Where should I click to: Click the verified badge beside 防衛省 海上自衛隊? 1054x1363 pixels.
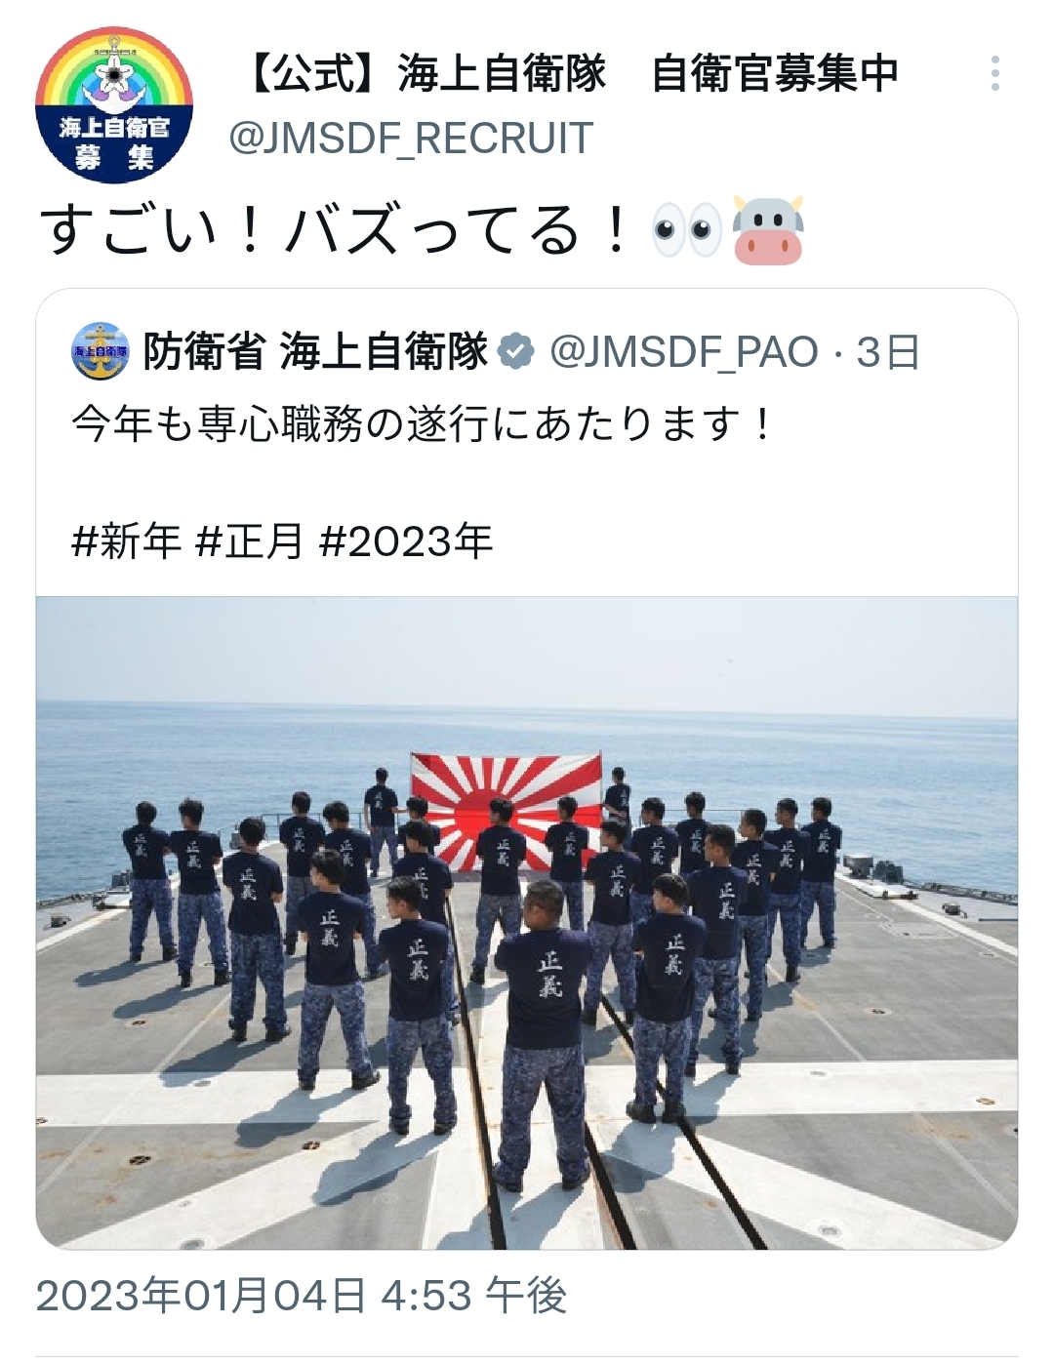[x=515, y=352]
